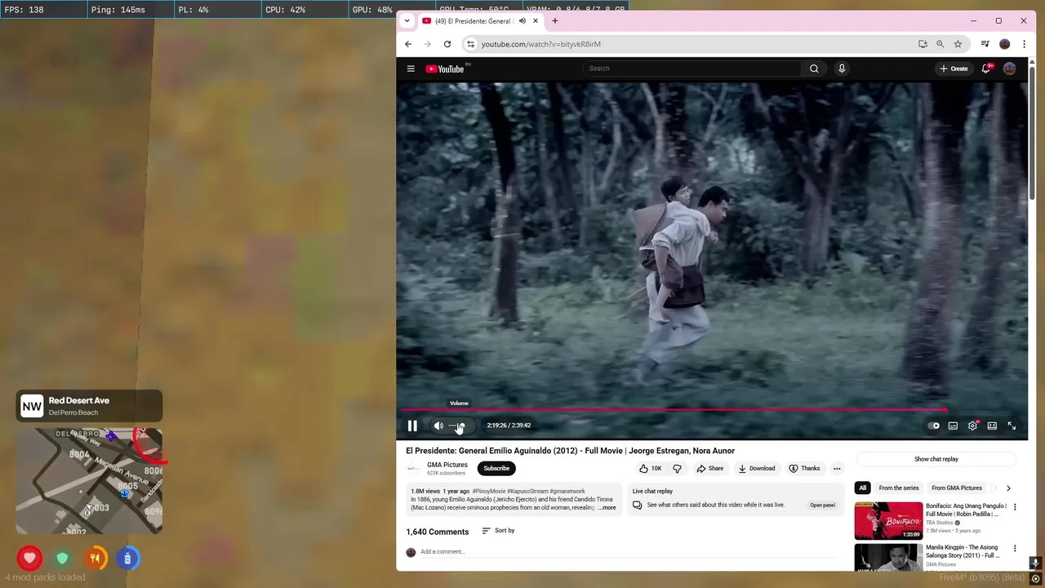
Task: Adjust the player volume slider
Action: 457,425
